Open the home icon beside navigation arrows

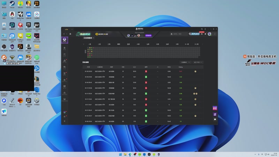pyautogui.click(x=70, y=34)
